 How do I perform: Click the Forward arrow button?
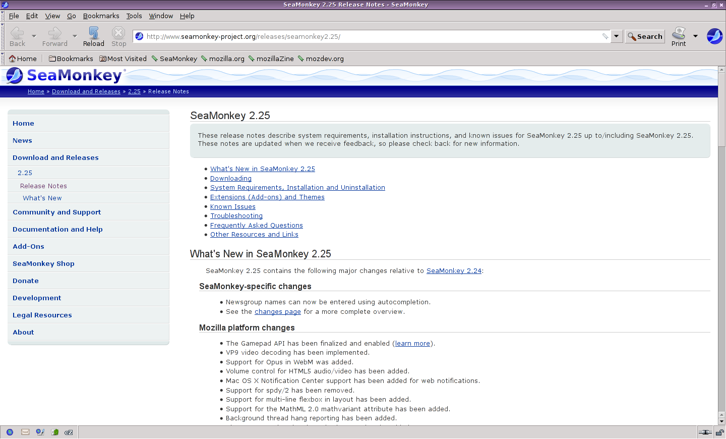pyautogui.click(x=55, y=36)
